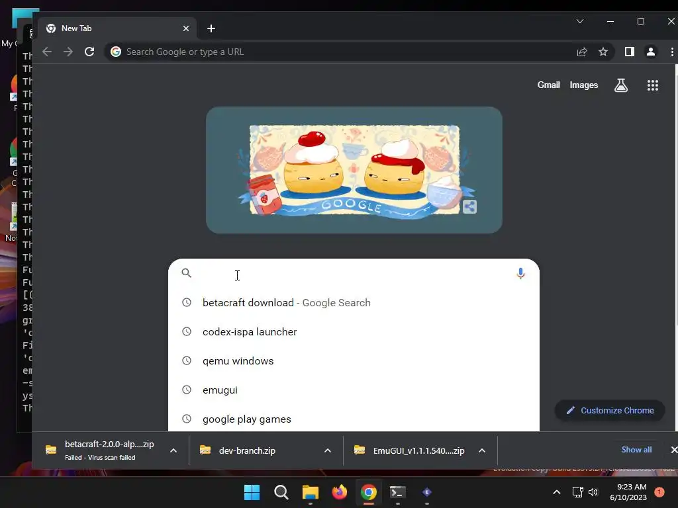678x508 pixels.
Task: Select the 'qemu windows' suggestion
Action: [x=354, y=360]
